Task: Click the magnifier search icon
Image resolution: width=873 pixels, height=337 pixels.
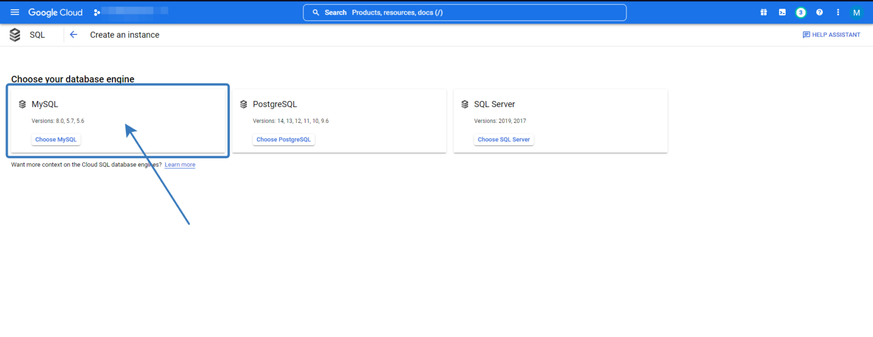Action: point(315,13)
